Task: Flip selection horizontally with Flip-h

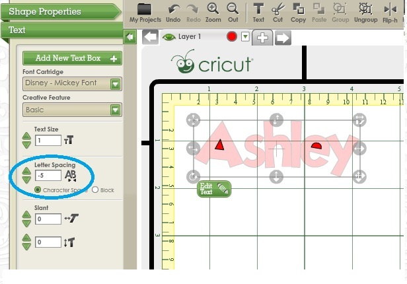Action: [390, 13]
